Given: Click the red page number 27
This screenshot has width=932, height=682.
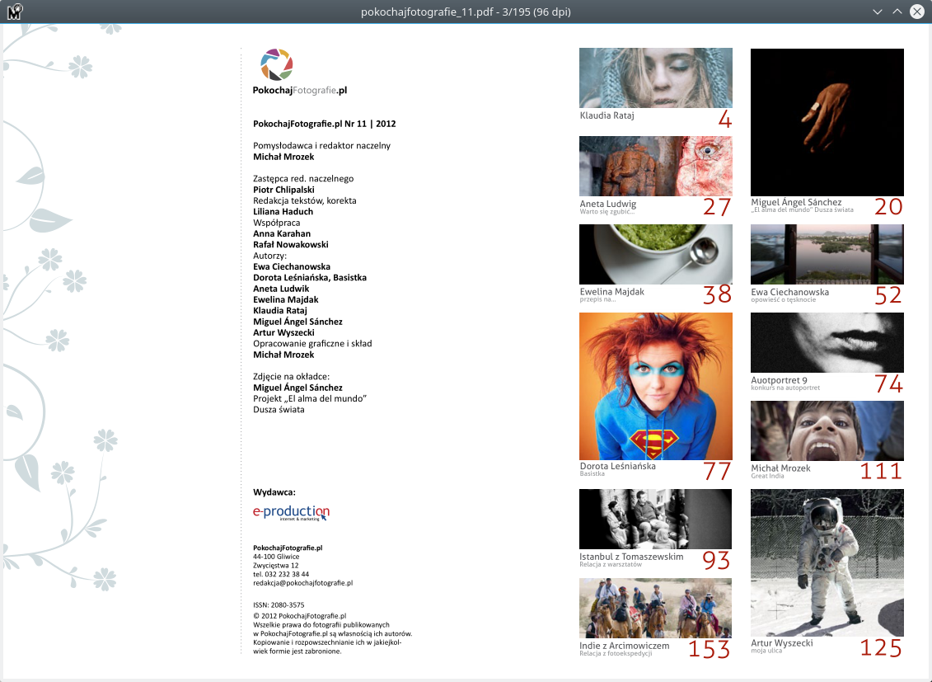Looking at the screenshot, I should [x=716, y=207].
